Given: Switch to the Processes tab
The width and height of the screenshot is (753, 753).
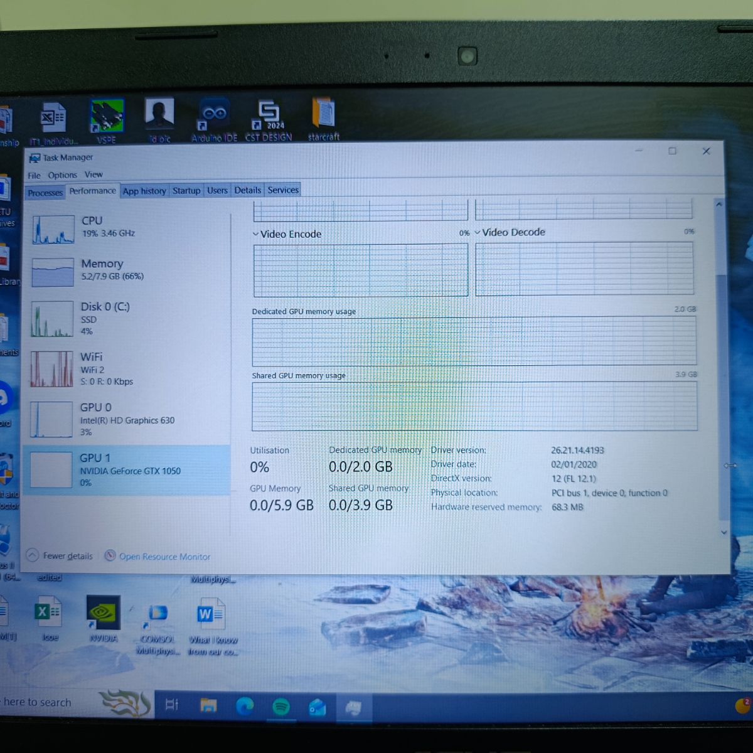Looking at the screenshot, I should [x=45, y=193].
